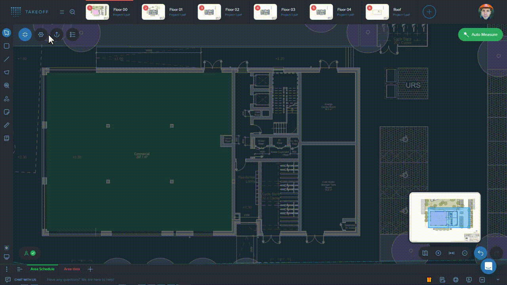507x285 pixels.
Task: Click fit-to-width icon in zoom controls
Action: (x=452, y=253)
